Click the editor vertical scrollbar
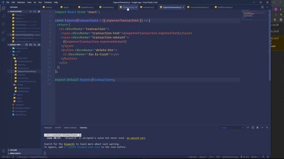This screenshot has height=159, width=284. coord(269,45)
